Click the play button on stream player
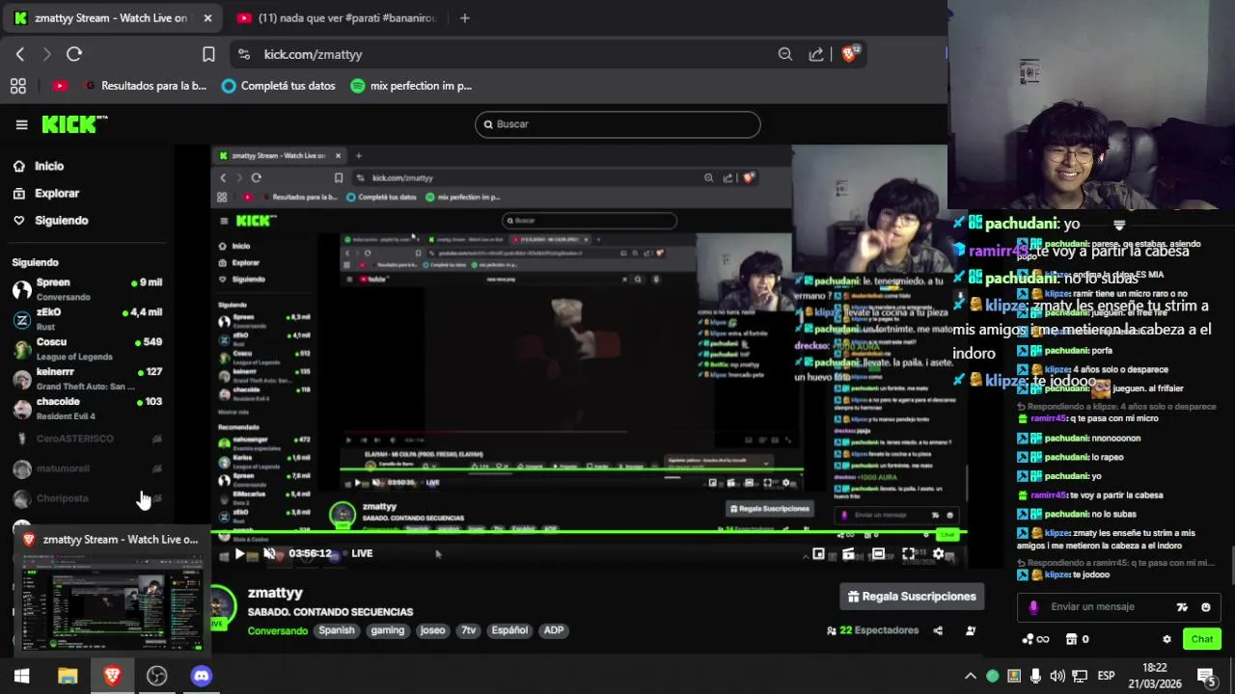The image size is (1235, 694). pos(239,553)
